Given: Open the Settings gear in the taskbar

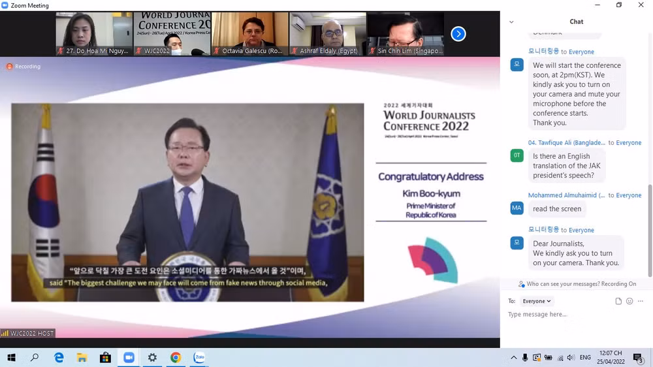Looking at the screenshot, I should coord(152,357).
